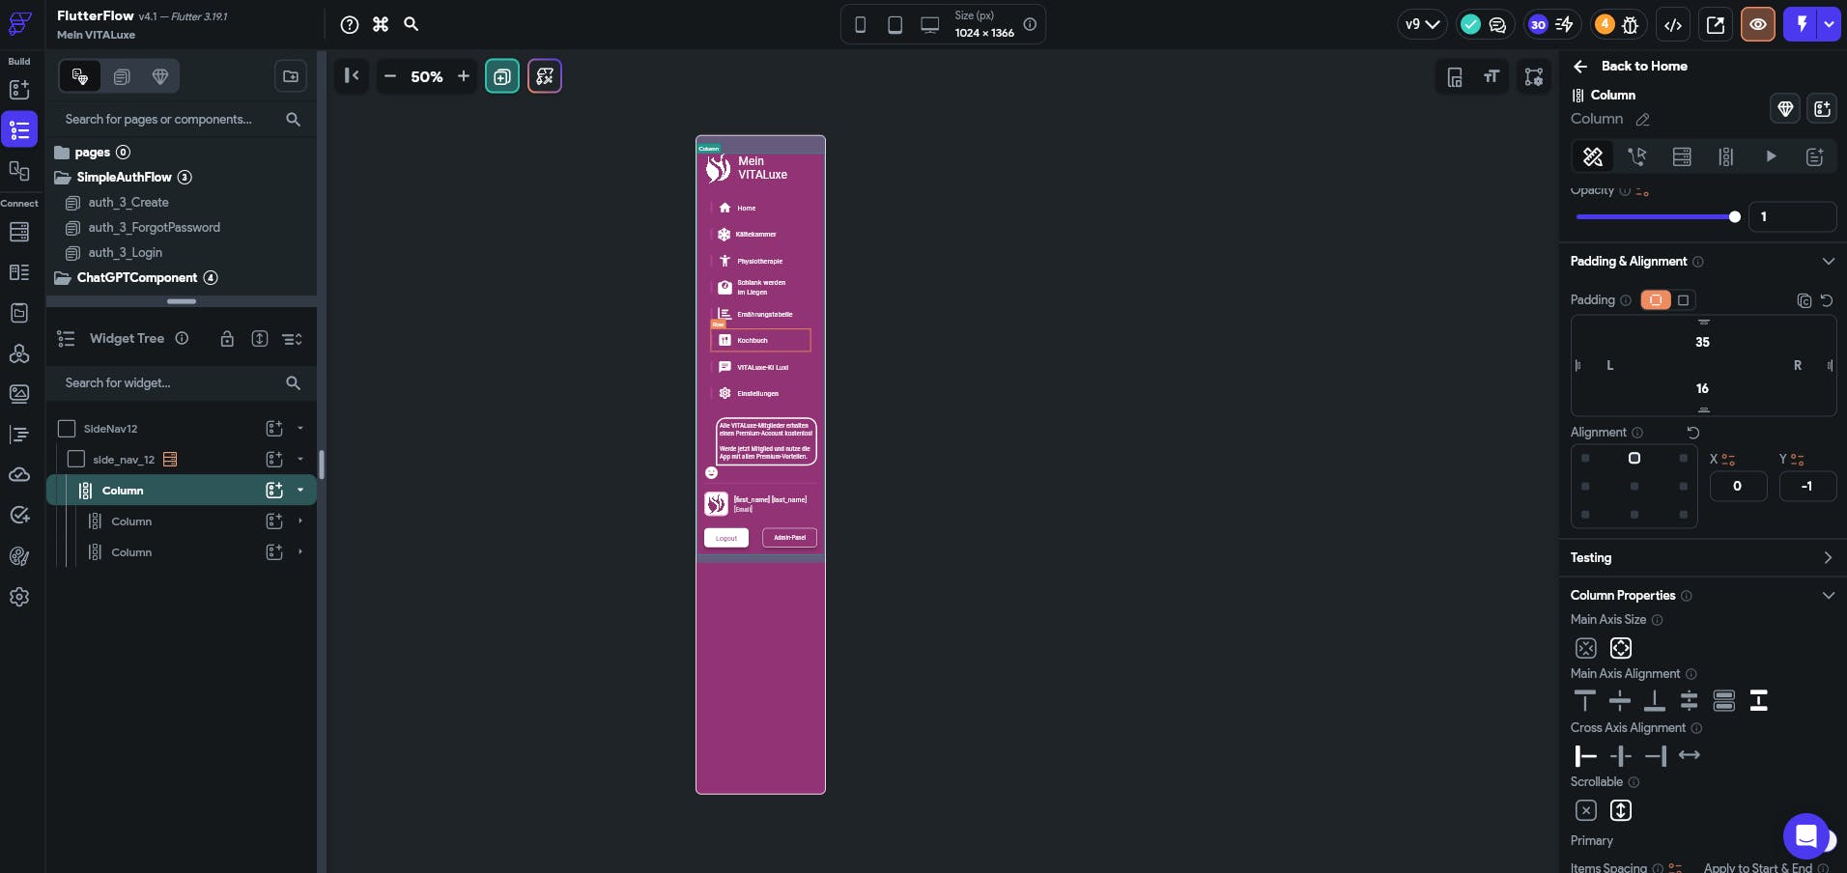Screen dimensions: 1847x873
Task: Select the tablet device preview icon
Action: [x=895, y=25]
